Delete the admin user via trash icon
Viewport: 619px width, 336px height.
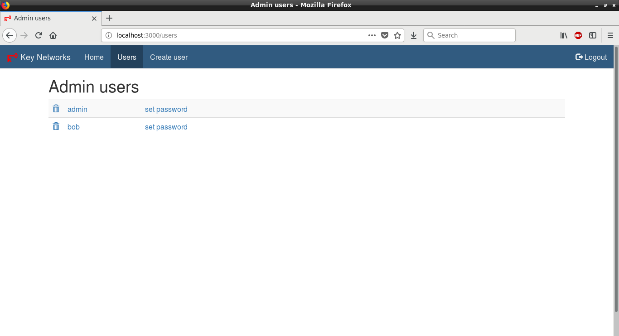tap(56, 109)
